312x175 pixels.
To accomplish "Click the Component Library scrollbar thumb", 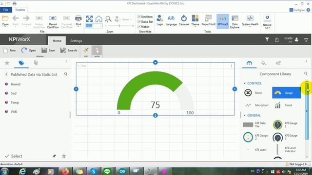I will [307, 111].
